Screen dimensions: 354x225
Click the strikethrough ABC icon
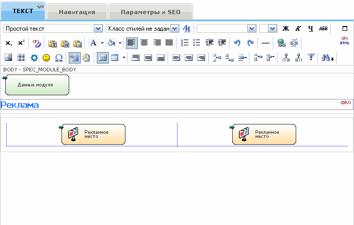coord(323,28)
